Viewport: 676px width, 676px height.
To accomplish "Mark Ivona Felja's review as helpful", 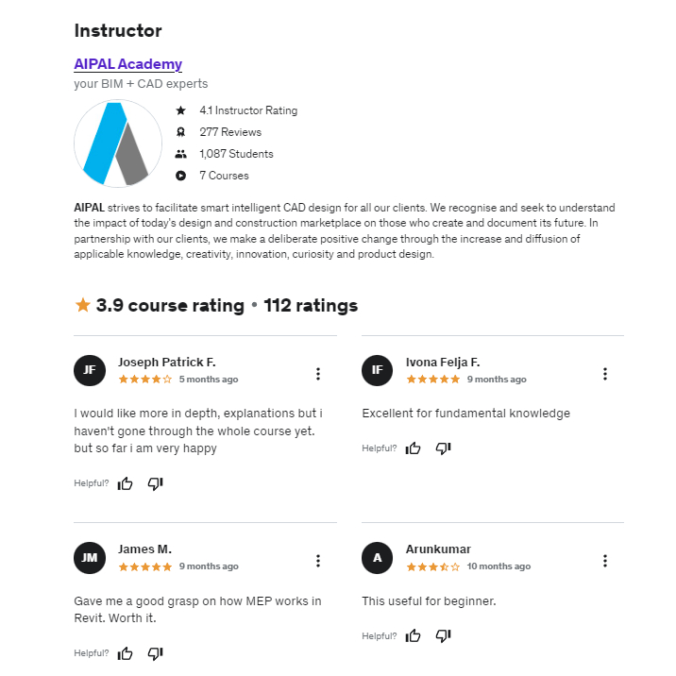I will 413,448.
